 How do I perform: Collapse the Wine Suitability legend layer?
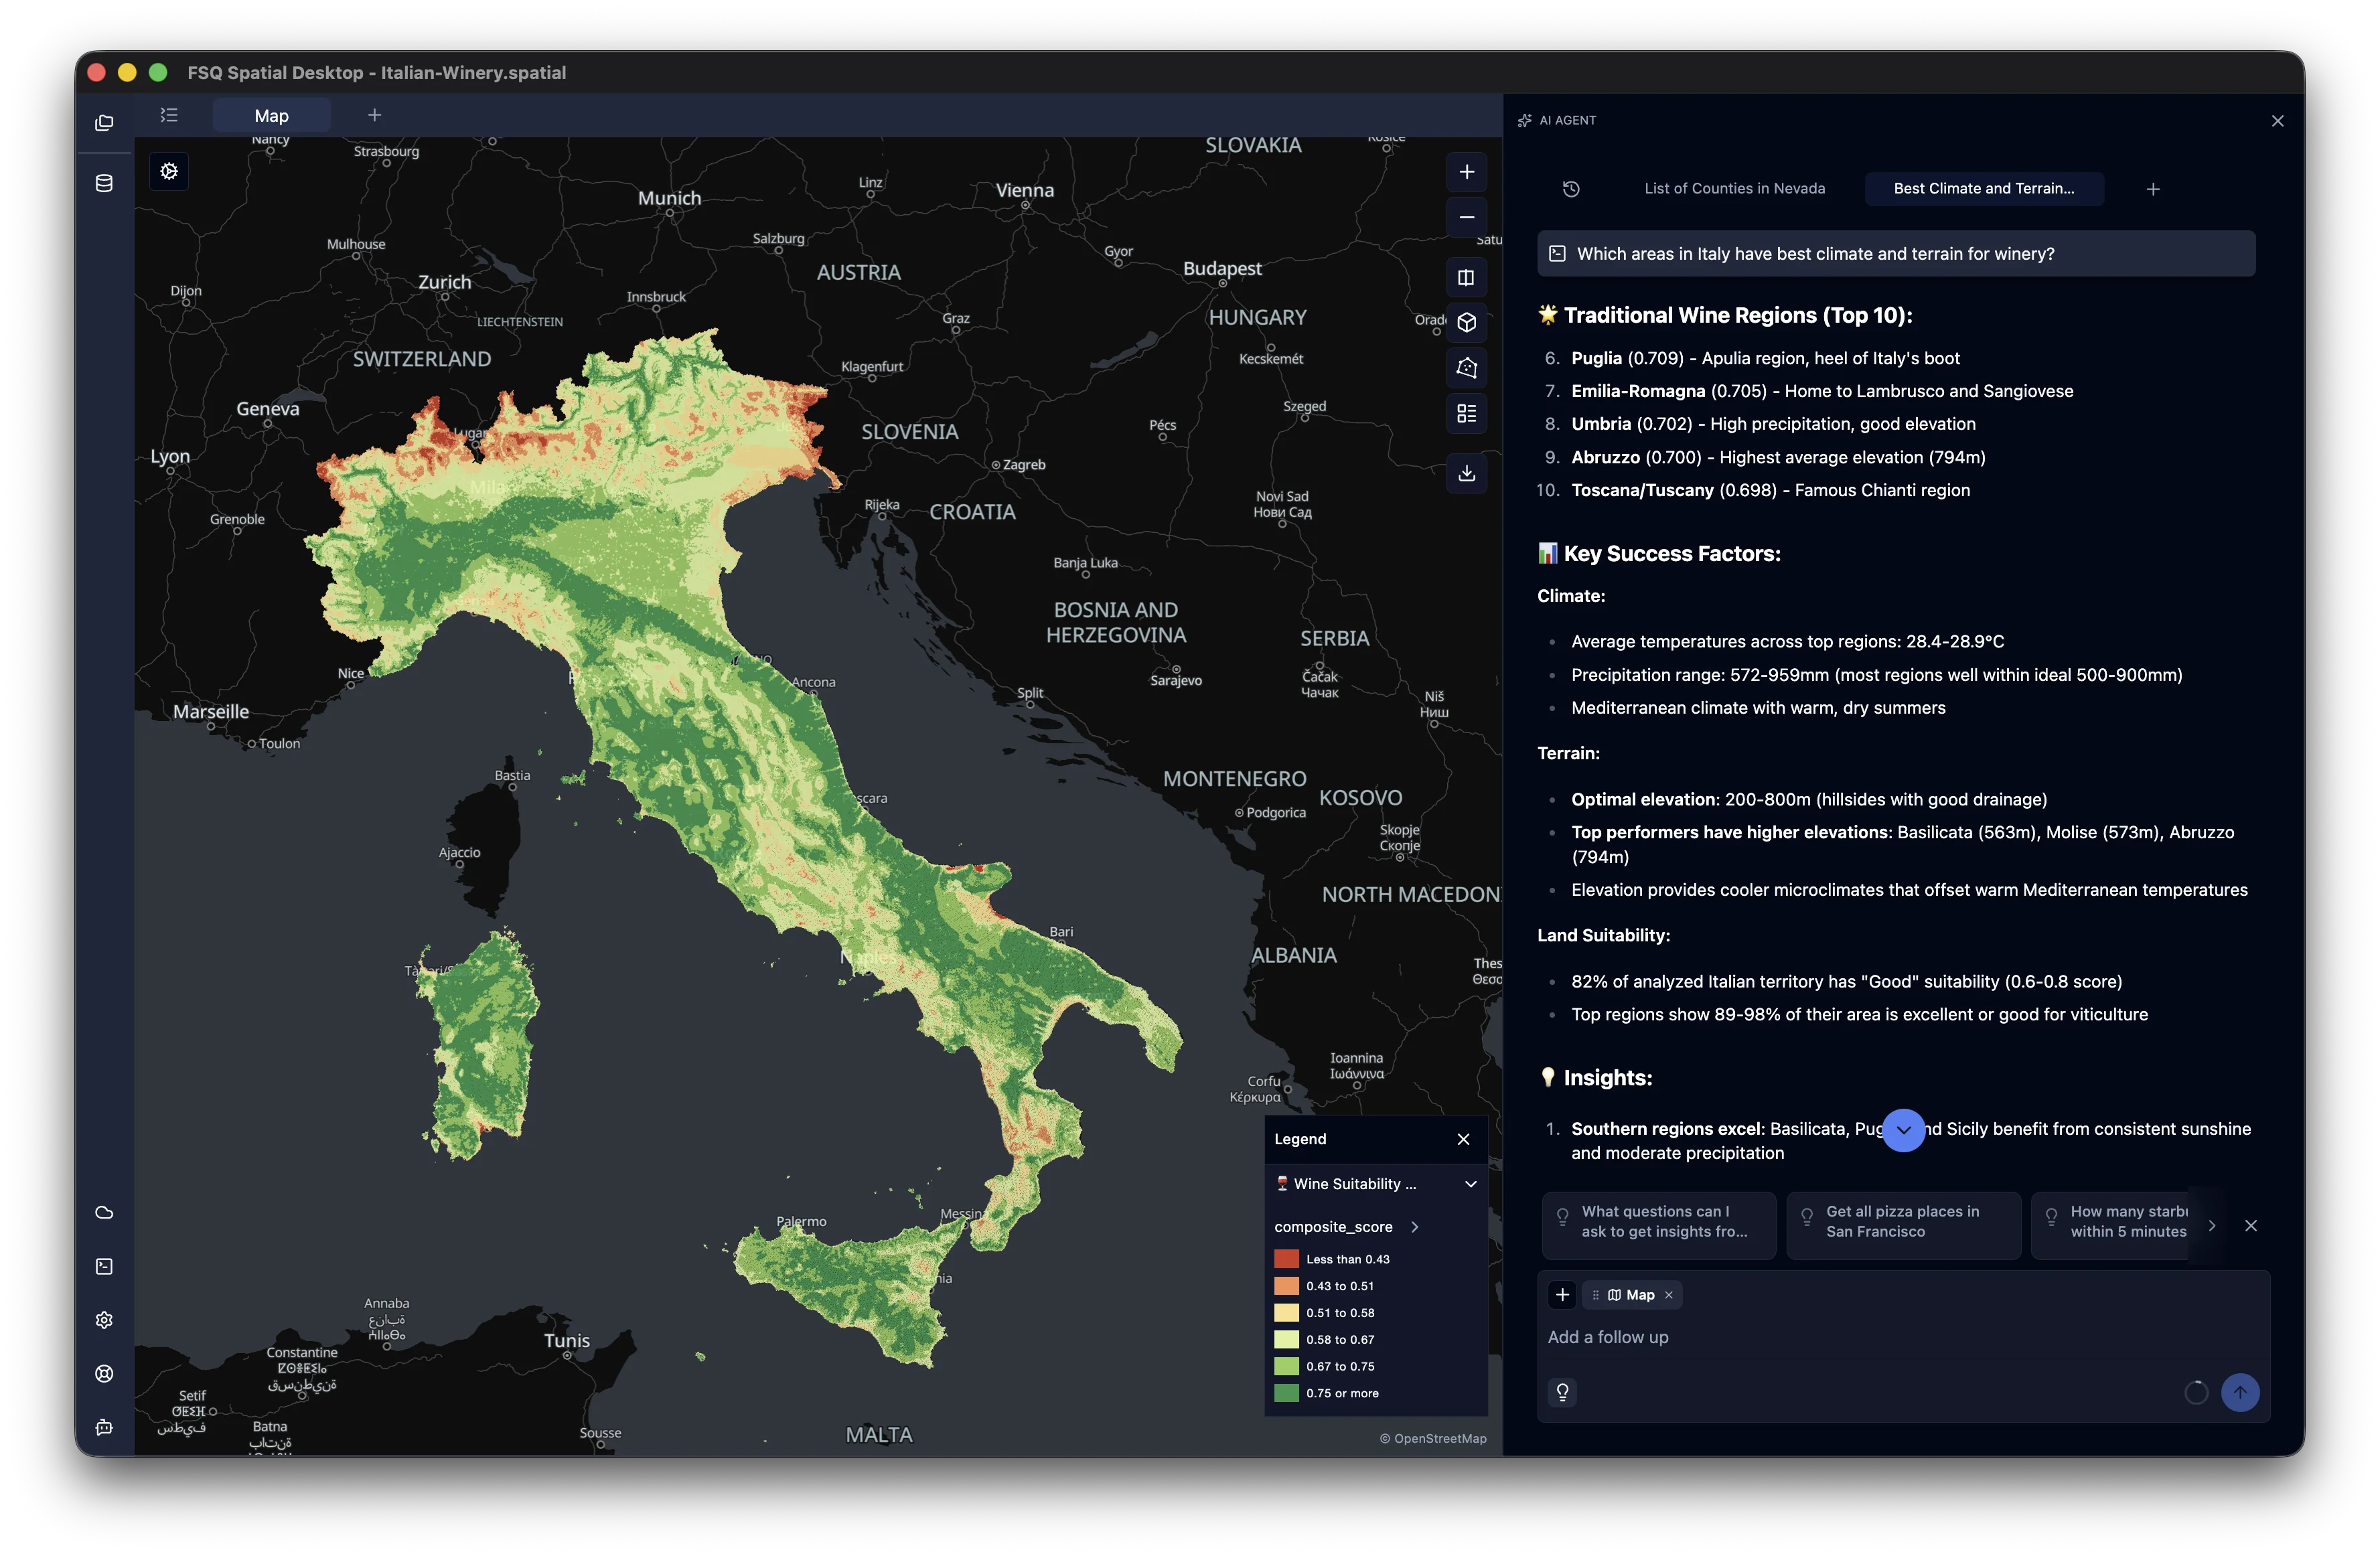1470,1184
